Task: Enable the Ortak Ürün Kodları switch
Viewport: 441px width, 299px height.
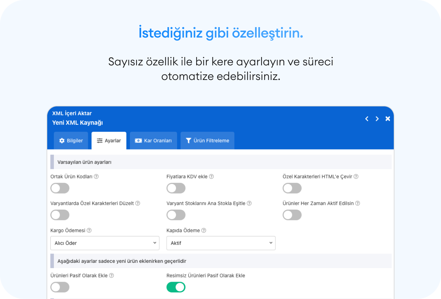Action: tap(60, 188)
